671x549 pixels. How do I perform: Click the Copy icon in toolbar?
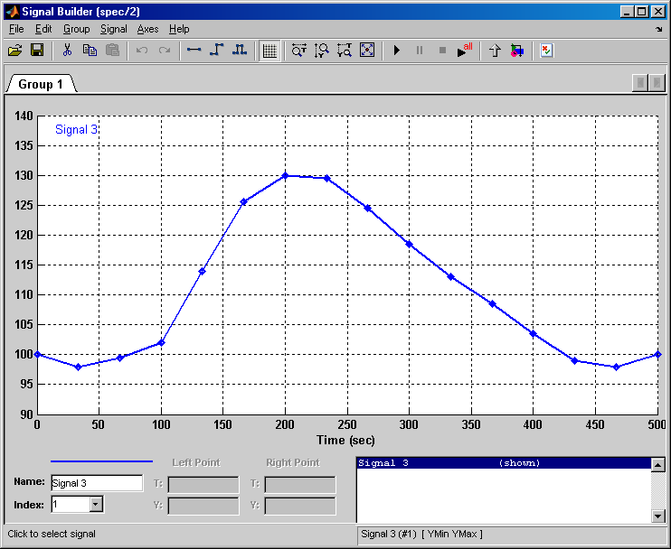(x=90, y=51)
